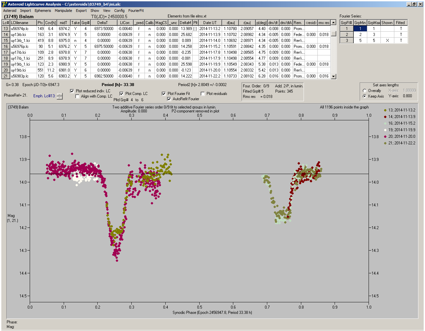Click the table scrollbar down arrow
The width and height of the screenshot is (425, 331).
click(x=334, y=76)
